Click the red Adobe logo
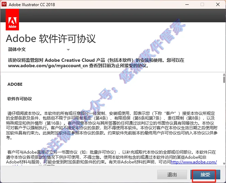226x183 pixels. 13,20
